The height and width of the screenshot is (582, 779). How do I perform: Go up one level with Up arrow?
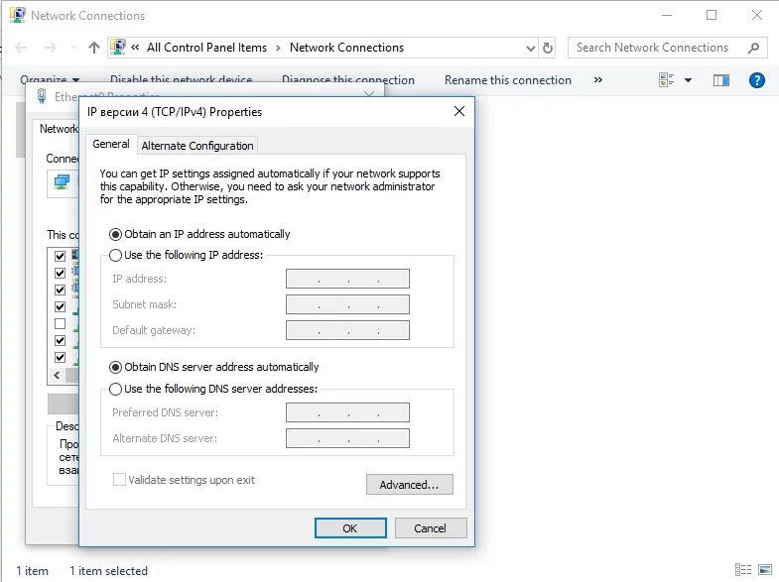coord(94,48)
